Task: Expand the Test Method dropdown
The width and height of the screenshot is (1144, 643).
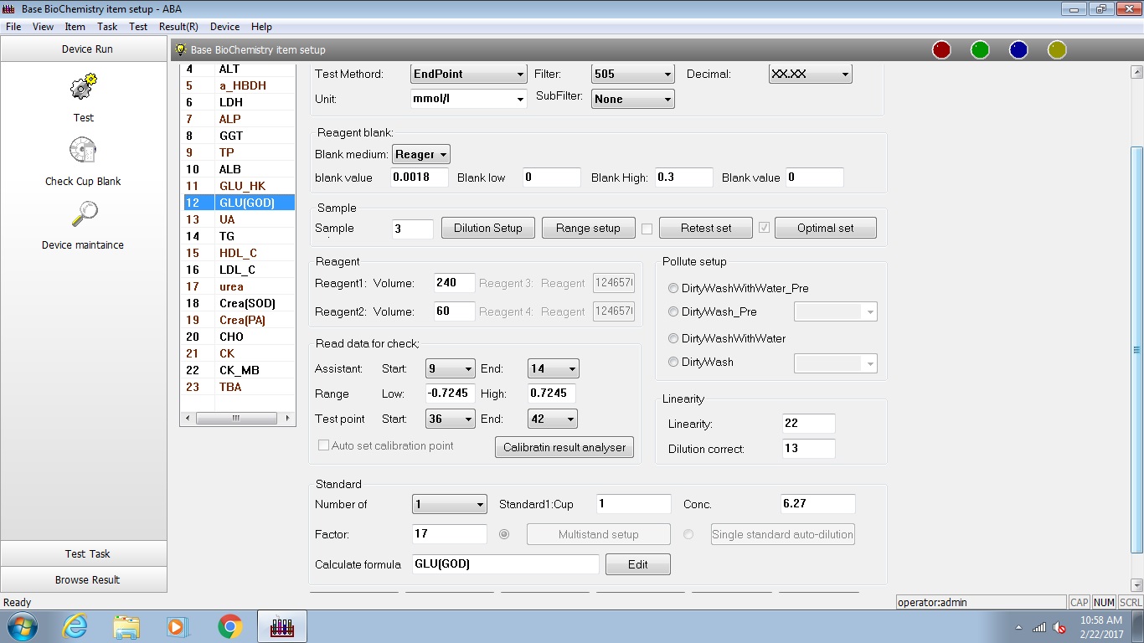Action: 468,74
